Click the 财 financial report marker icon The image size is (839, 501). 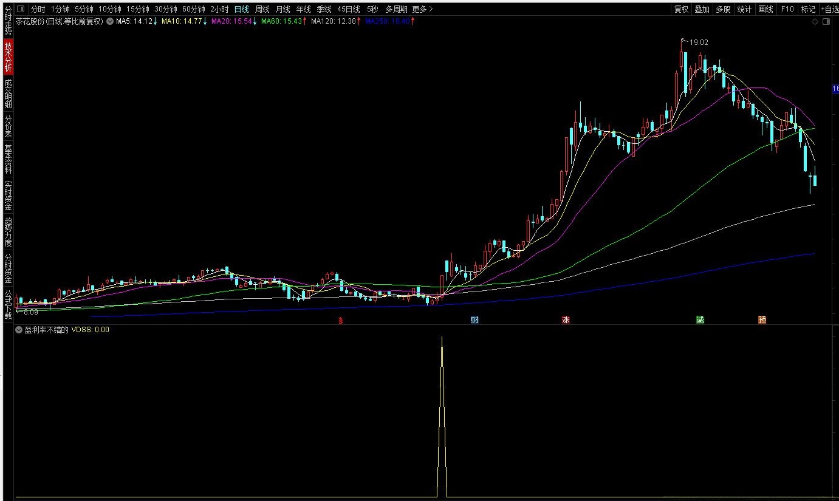tap(474, 319)
